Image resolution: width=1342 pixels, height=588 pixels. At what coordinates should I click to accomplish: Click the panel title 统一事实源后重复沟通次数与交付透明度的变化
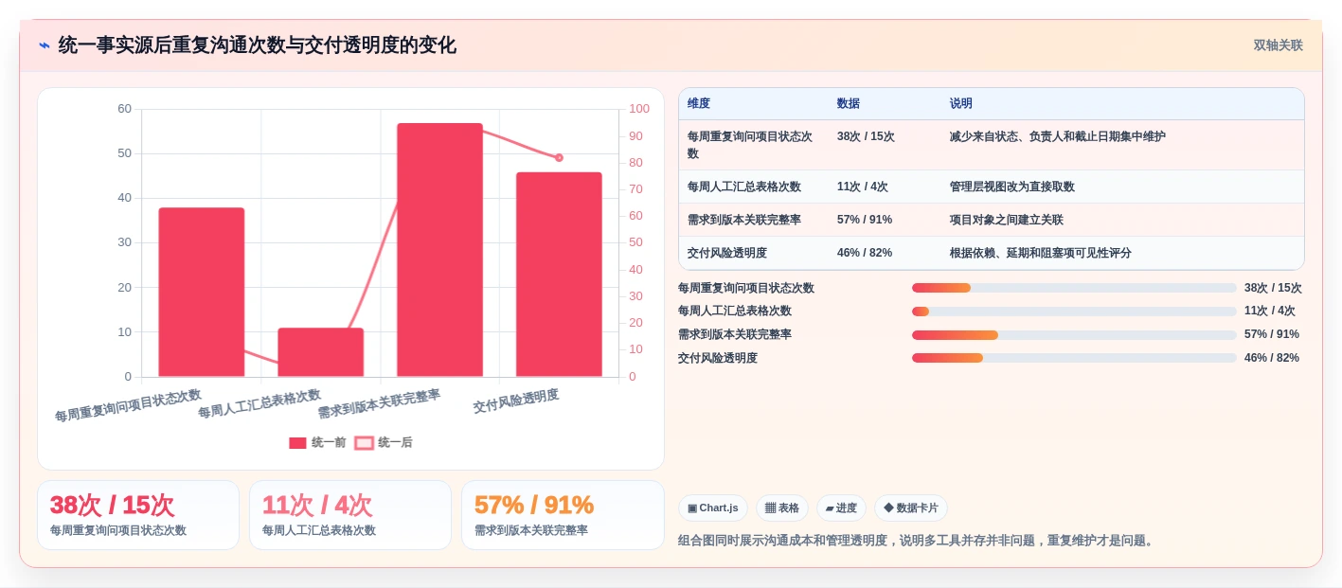point(258,45)
